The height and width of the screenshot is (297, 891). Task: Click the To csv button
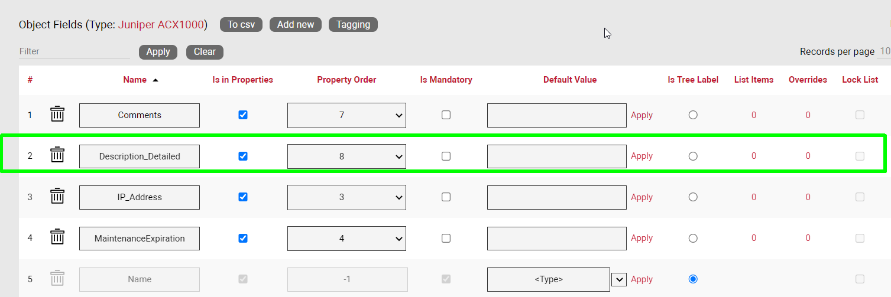coord(241,24)
